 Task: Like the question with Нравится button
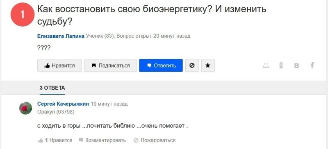pos(59,65)
